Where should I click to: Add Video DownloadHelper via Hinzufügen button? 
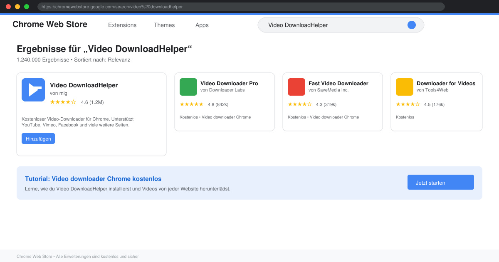pos(38,138)
